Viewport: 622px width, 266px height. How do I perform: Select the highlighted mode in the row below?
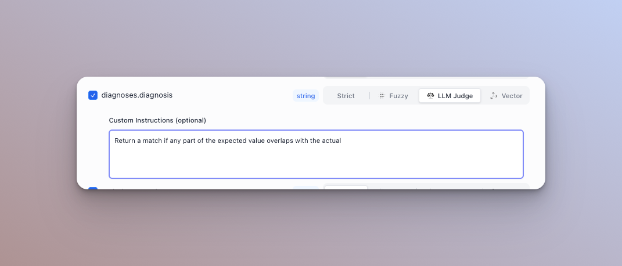(x=346, y=188)
